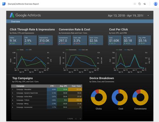Viewport: 159px width, 122px height.
Task: Select the Overview tab
Action: (x=16, y=22)
